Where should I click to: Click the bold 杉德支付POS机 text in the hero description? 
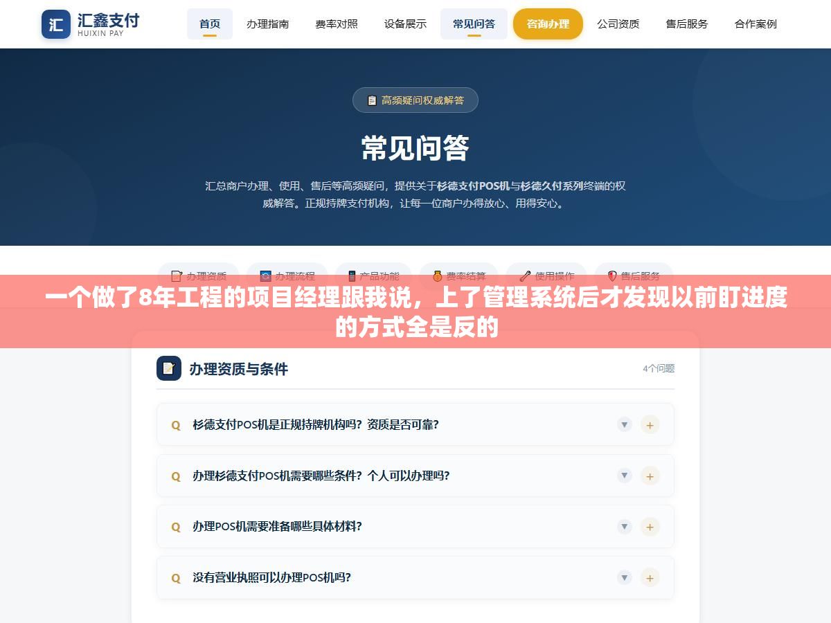[474, 186]
